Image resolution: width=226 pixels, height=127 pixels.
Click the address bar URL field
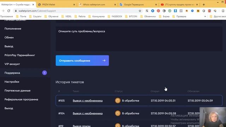pos(78,11)
